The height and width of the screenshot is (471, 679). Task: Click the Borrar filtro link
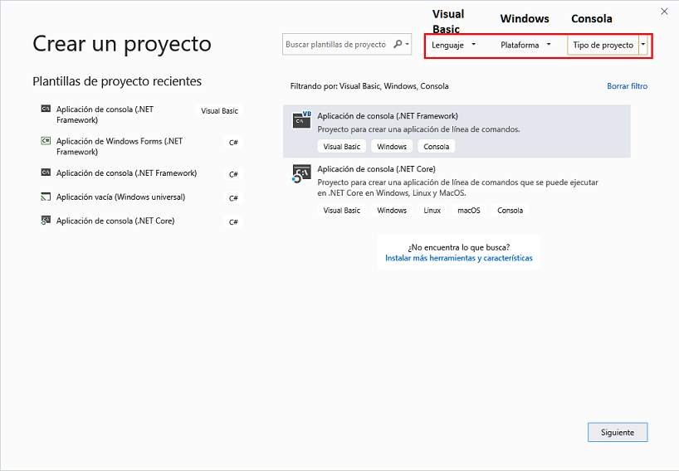tap(627, 86)
